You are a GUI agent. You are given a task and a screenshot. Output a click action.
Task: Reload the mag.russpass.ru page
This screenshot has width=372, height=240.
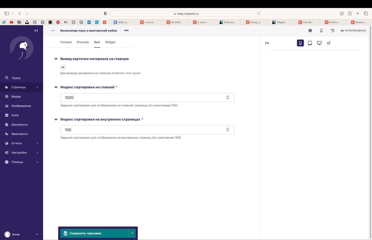click(258, 13)
